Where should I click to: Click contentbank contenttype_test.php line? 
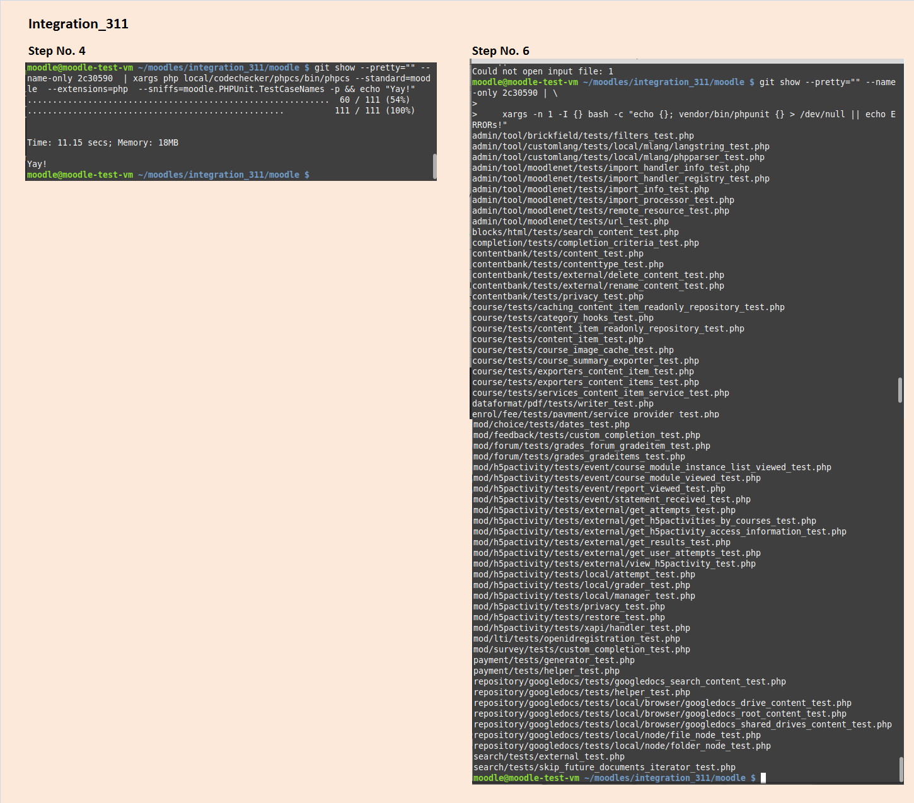click(568, 265)
